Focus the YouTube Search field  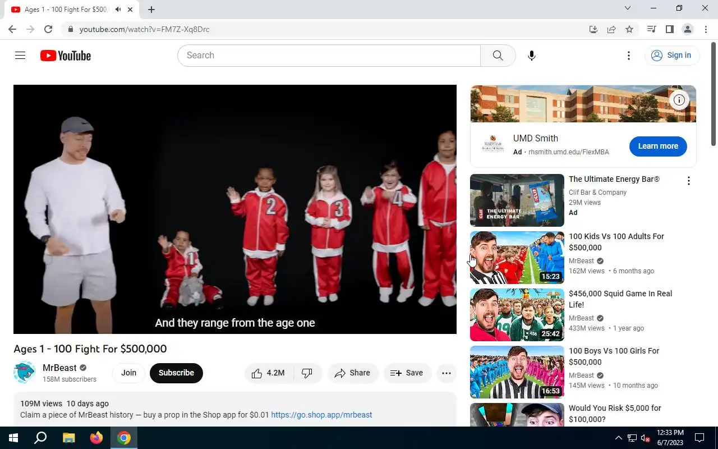coord(329,56)
